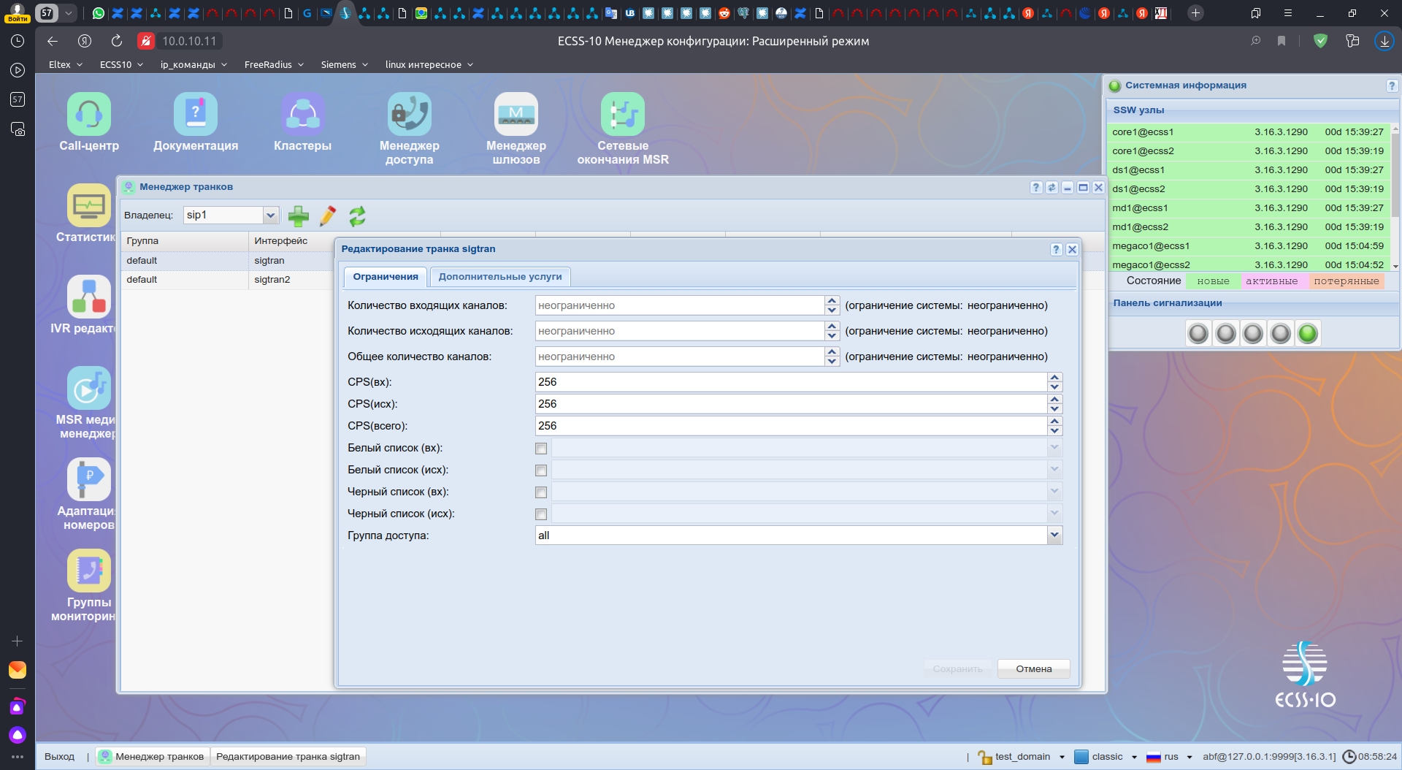Click the green plus add trunk icon

coord(299,216)
